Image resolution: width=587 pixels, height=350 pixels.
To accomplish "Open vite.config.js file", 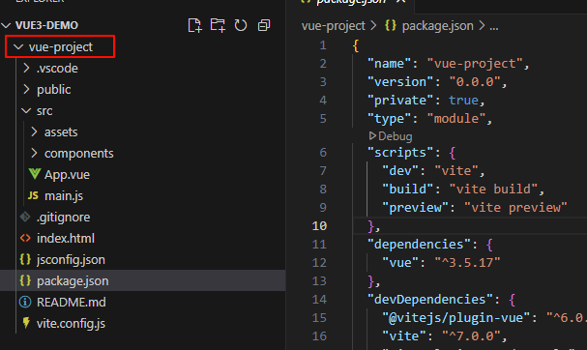I will tap(71, 324).
